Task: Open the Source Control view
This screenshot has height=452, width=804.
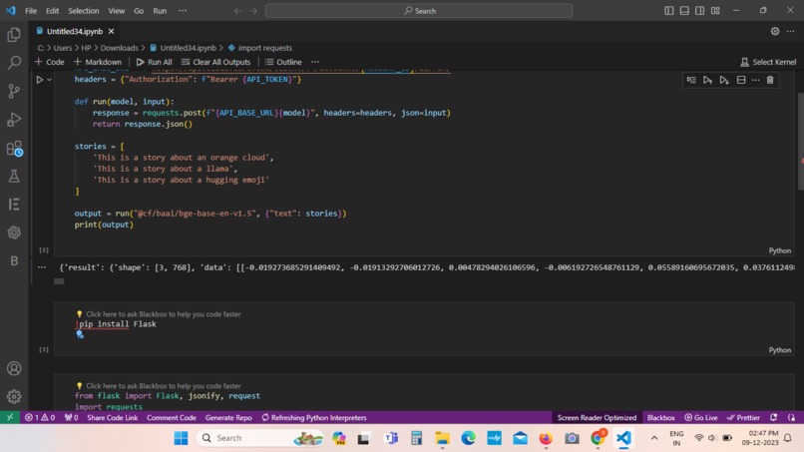Action: tap(14, 92)
